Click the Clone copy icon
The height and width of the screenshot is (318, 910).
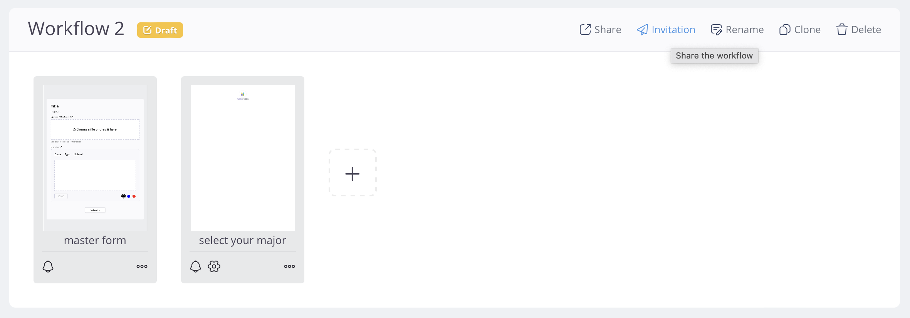(785, 30)
